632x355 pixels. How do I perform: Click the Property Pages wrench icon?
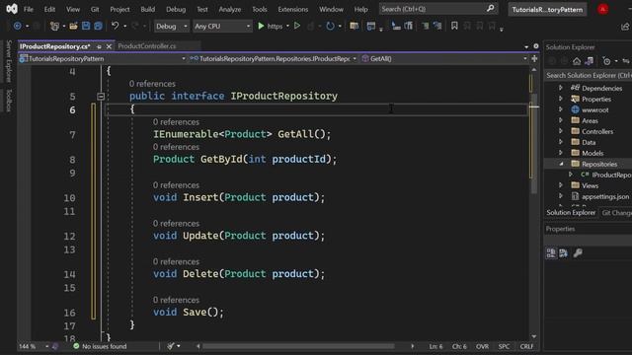tap(578, 252)
